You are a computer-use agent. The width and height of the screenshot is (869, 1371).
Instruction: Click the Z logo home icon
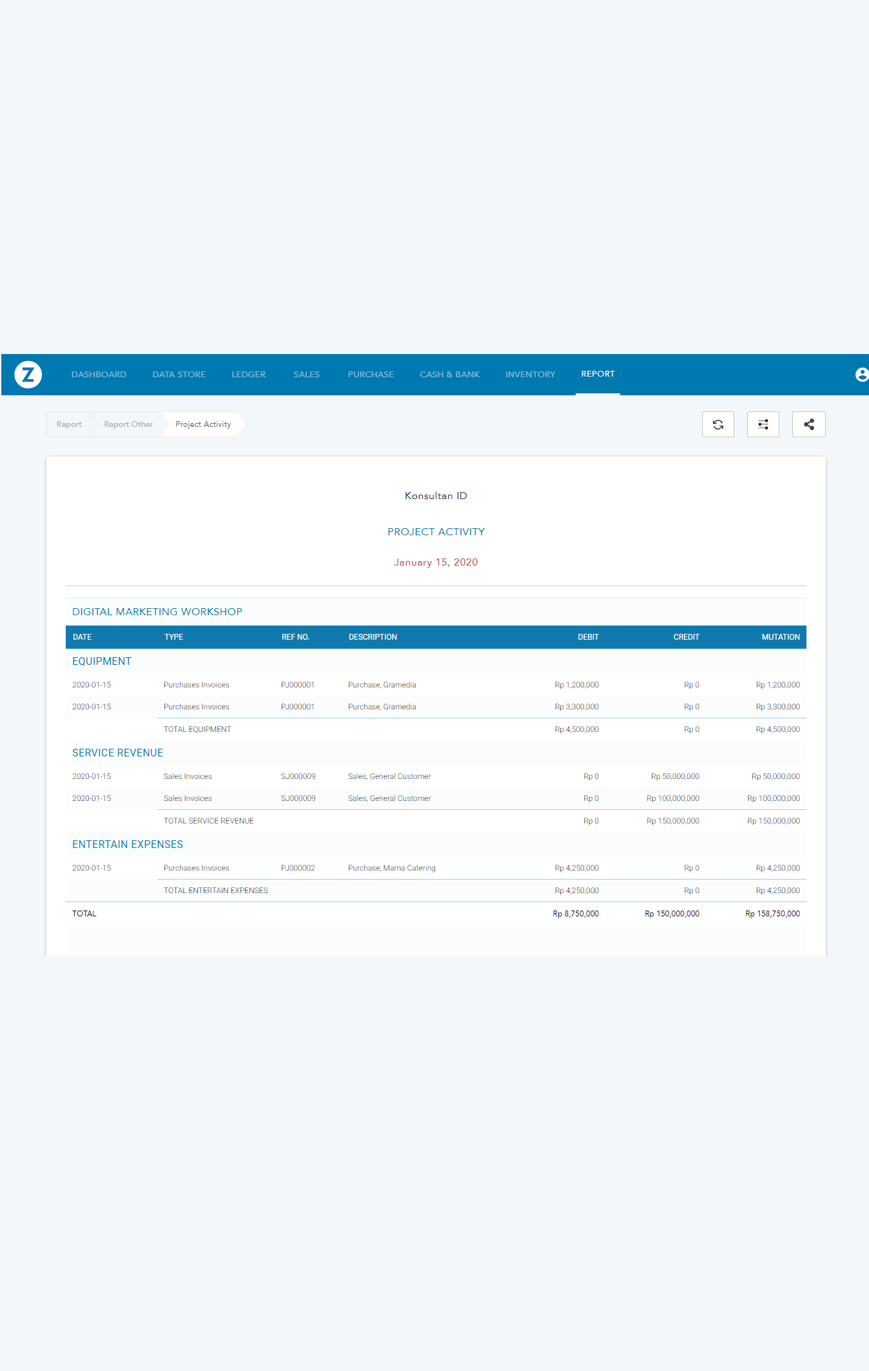[x=28, y=375]
